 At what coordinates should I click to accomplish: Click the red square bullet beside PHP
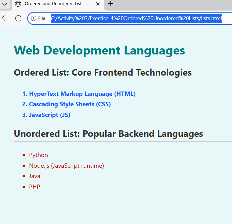pos(24,187)
